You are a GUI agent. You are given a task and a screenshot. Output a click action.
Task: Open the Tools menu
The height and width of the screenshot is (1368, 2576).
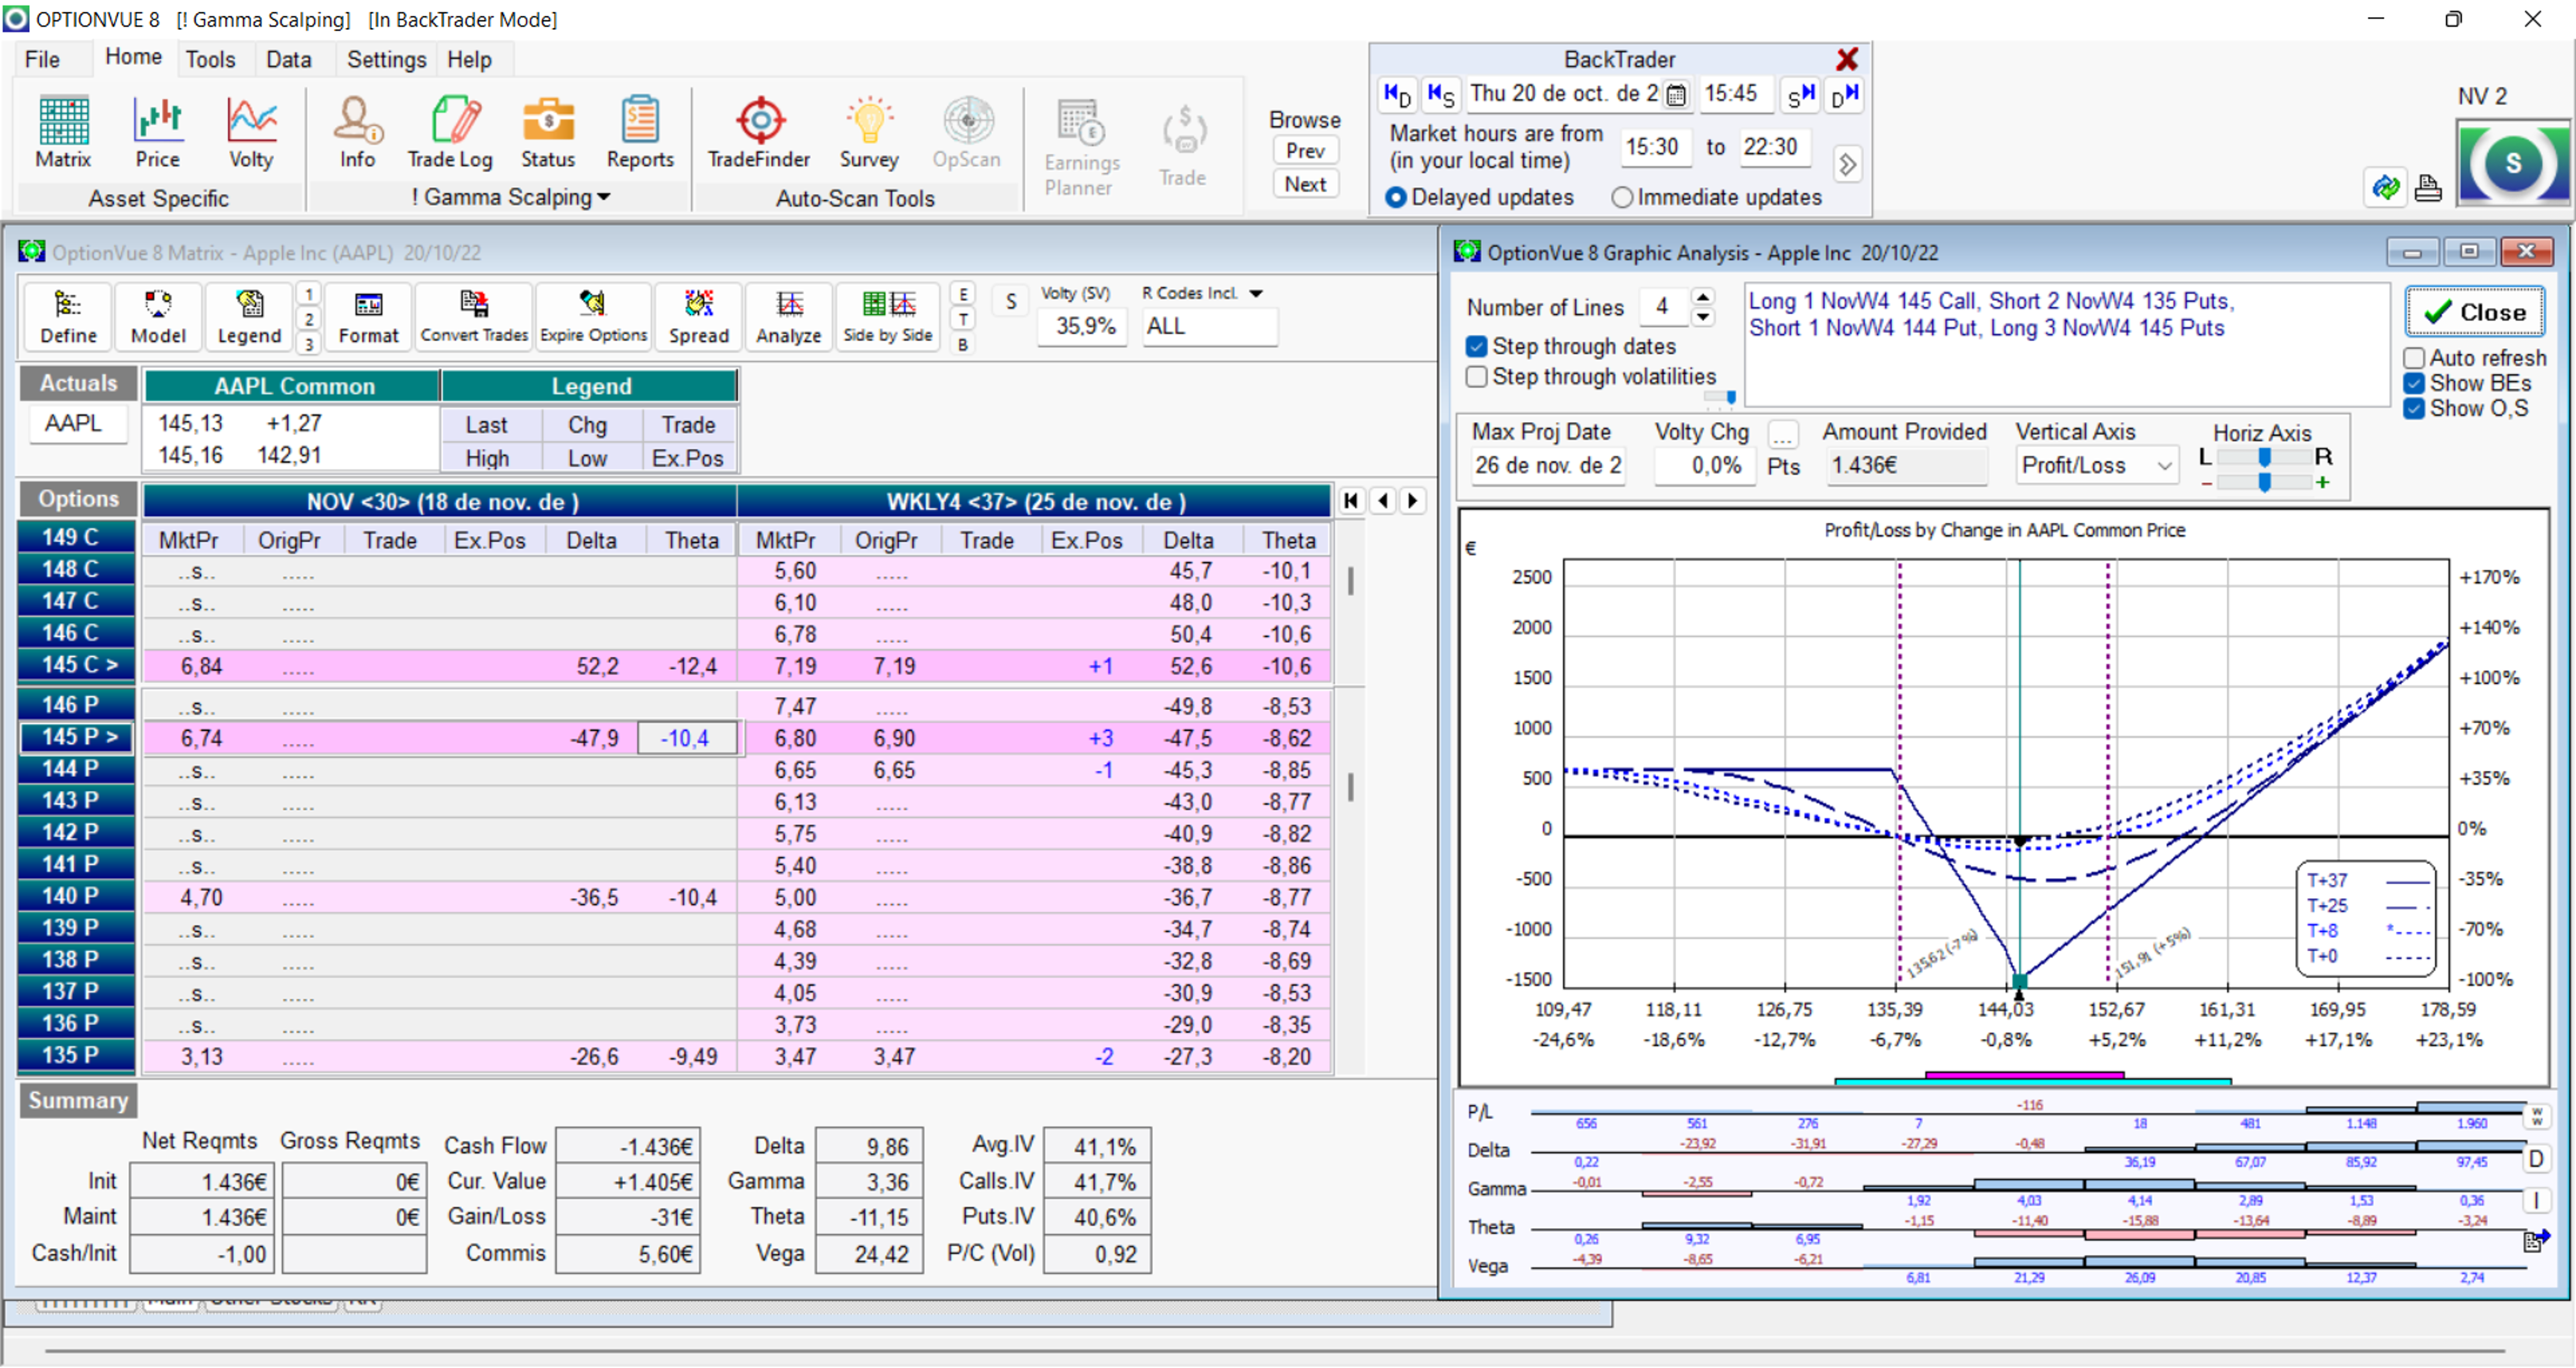(210, 59)
